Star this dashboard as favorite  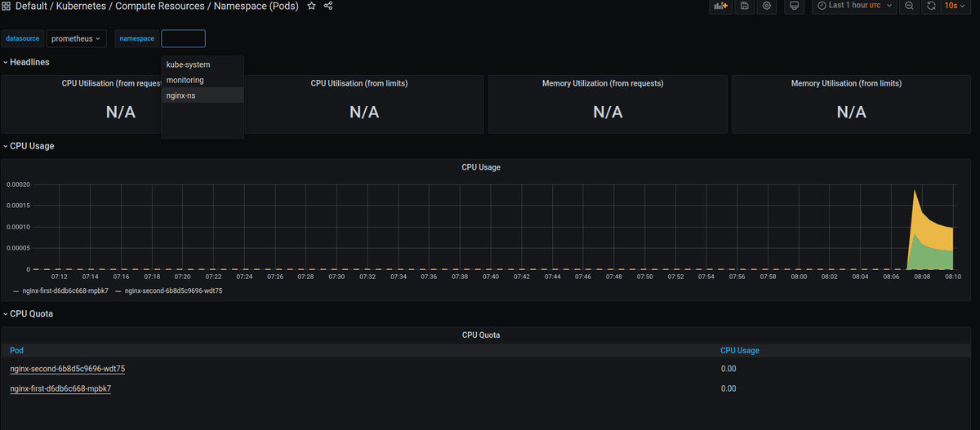(311, 6)
